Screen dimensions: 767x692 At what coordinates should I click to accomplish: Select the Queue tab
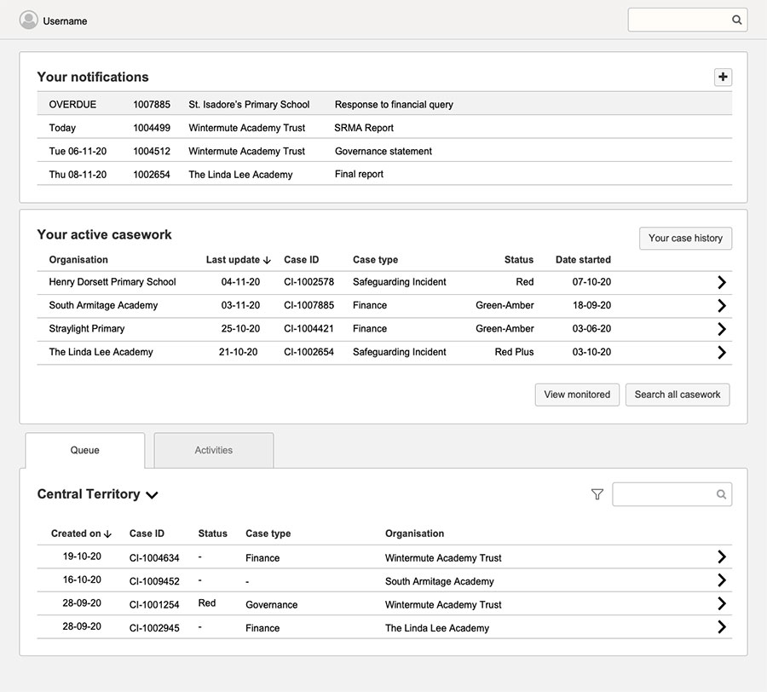[x=85, y=450]
